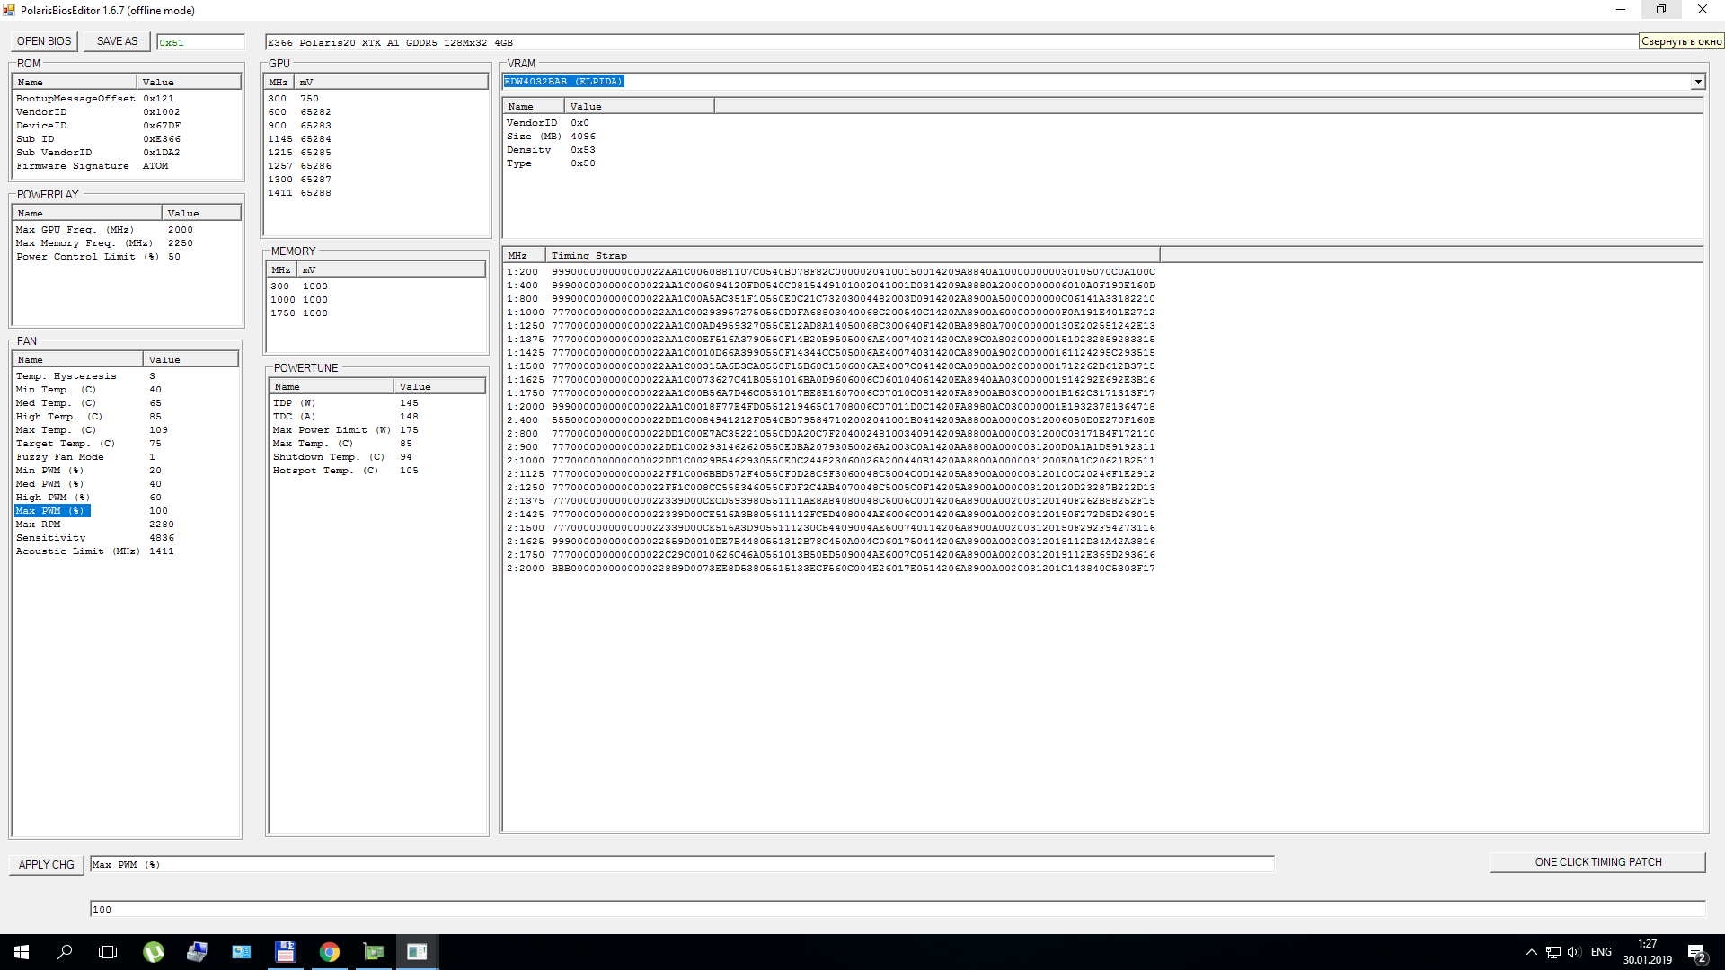Open the uTorrent taskbar icon
Screen dimensions: 1725x970
[154, 952]
